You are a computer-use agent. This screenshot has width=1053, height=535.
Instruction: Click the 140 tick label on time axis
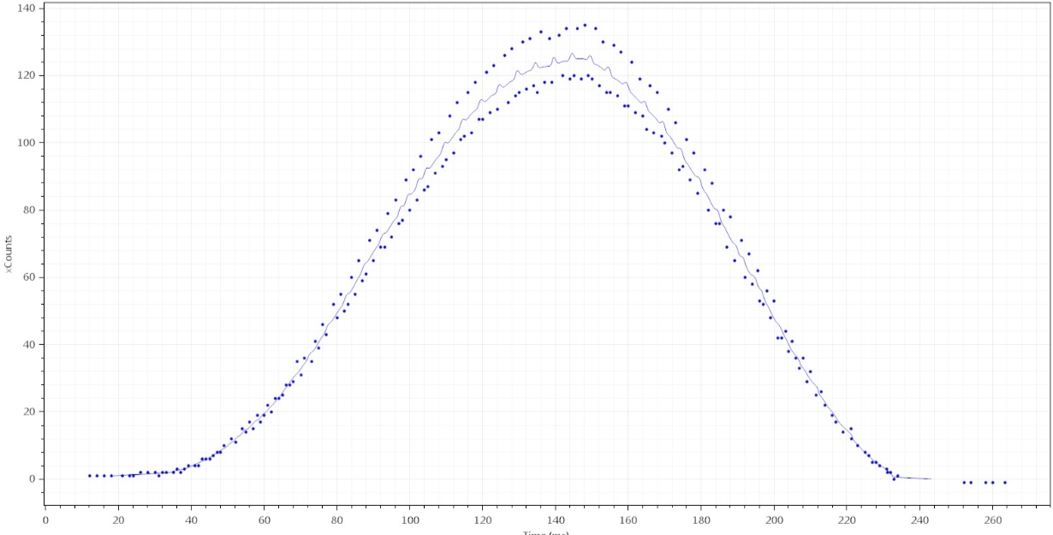coord(556,519)
